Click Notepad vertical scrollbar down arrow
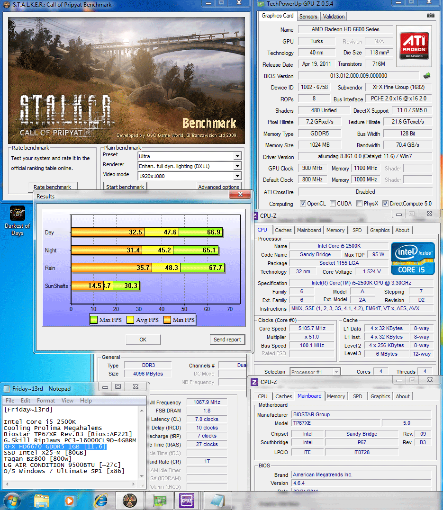 click(x=142, y=476)
